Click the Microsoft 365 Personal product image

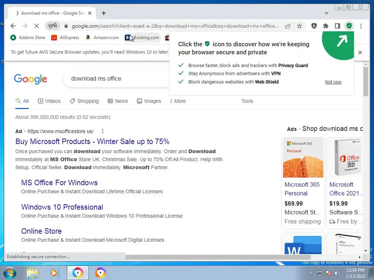click(x=303, y=157)
